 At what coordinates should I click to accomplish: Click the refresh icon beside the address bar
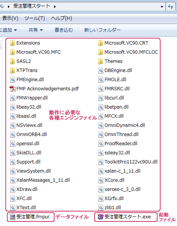tap(171, 6)
